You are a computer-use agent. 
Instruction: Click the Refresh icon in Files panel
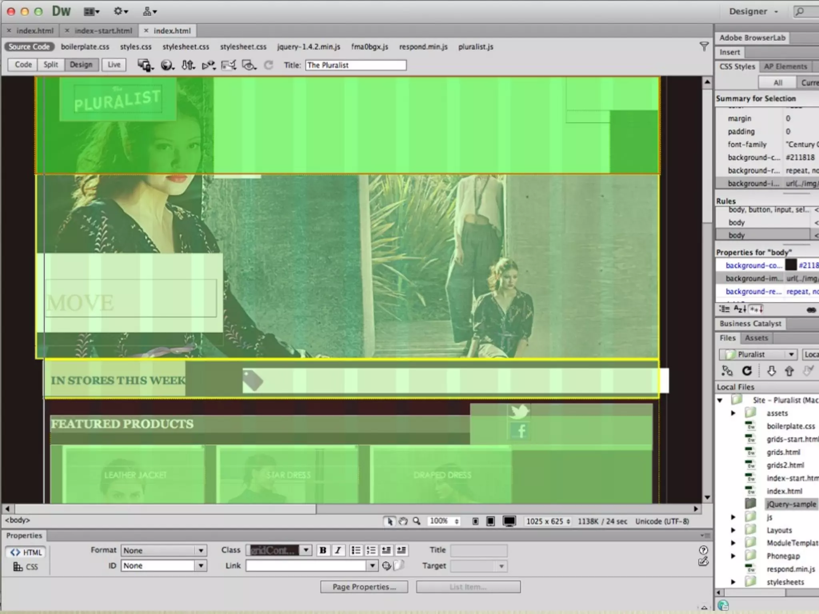pos(747,371)
